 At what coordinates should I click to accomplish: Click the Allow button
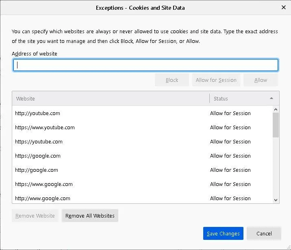pyautogui.click(x=261, y=80)
